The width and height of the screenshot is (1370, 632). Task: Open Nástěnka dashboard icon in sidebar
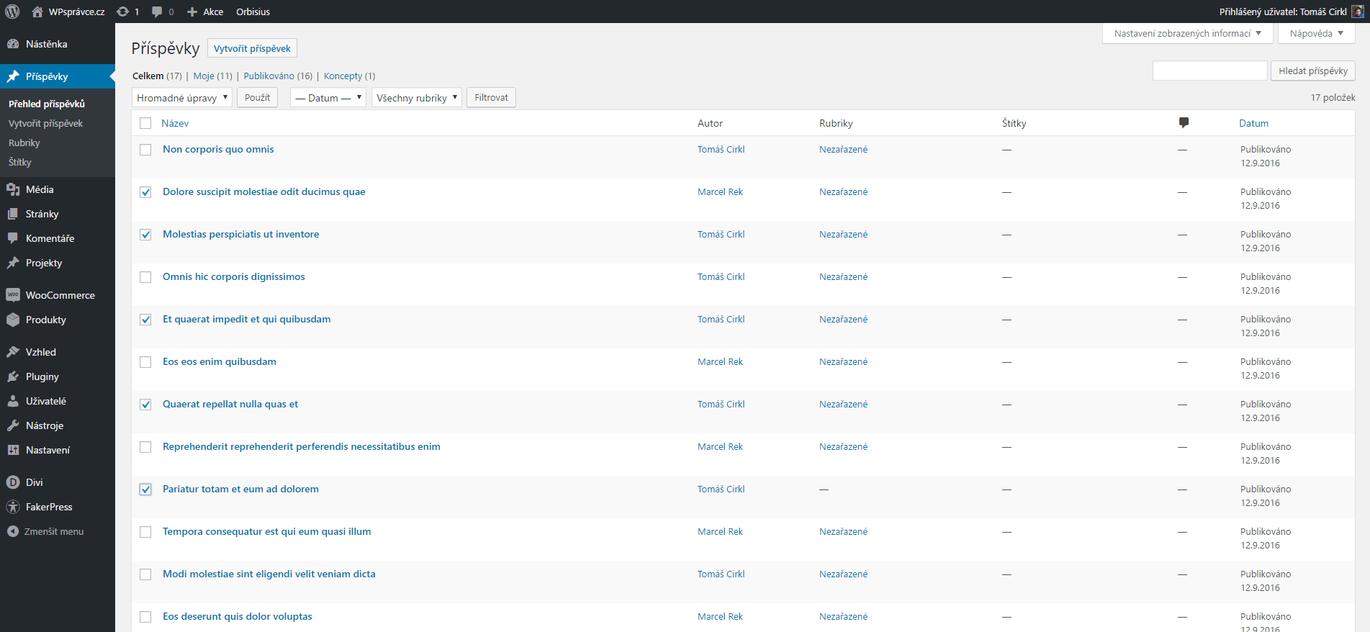coord(13,44)
